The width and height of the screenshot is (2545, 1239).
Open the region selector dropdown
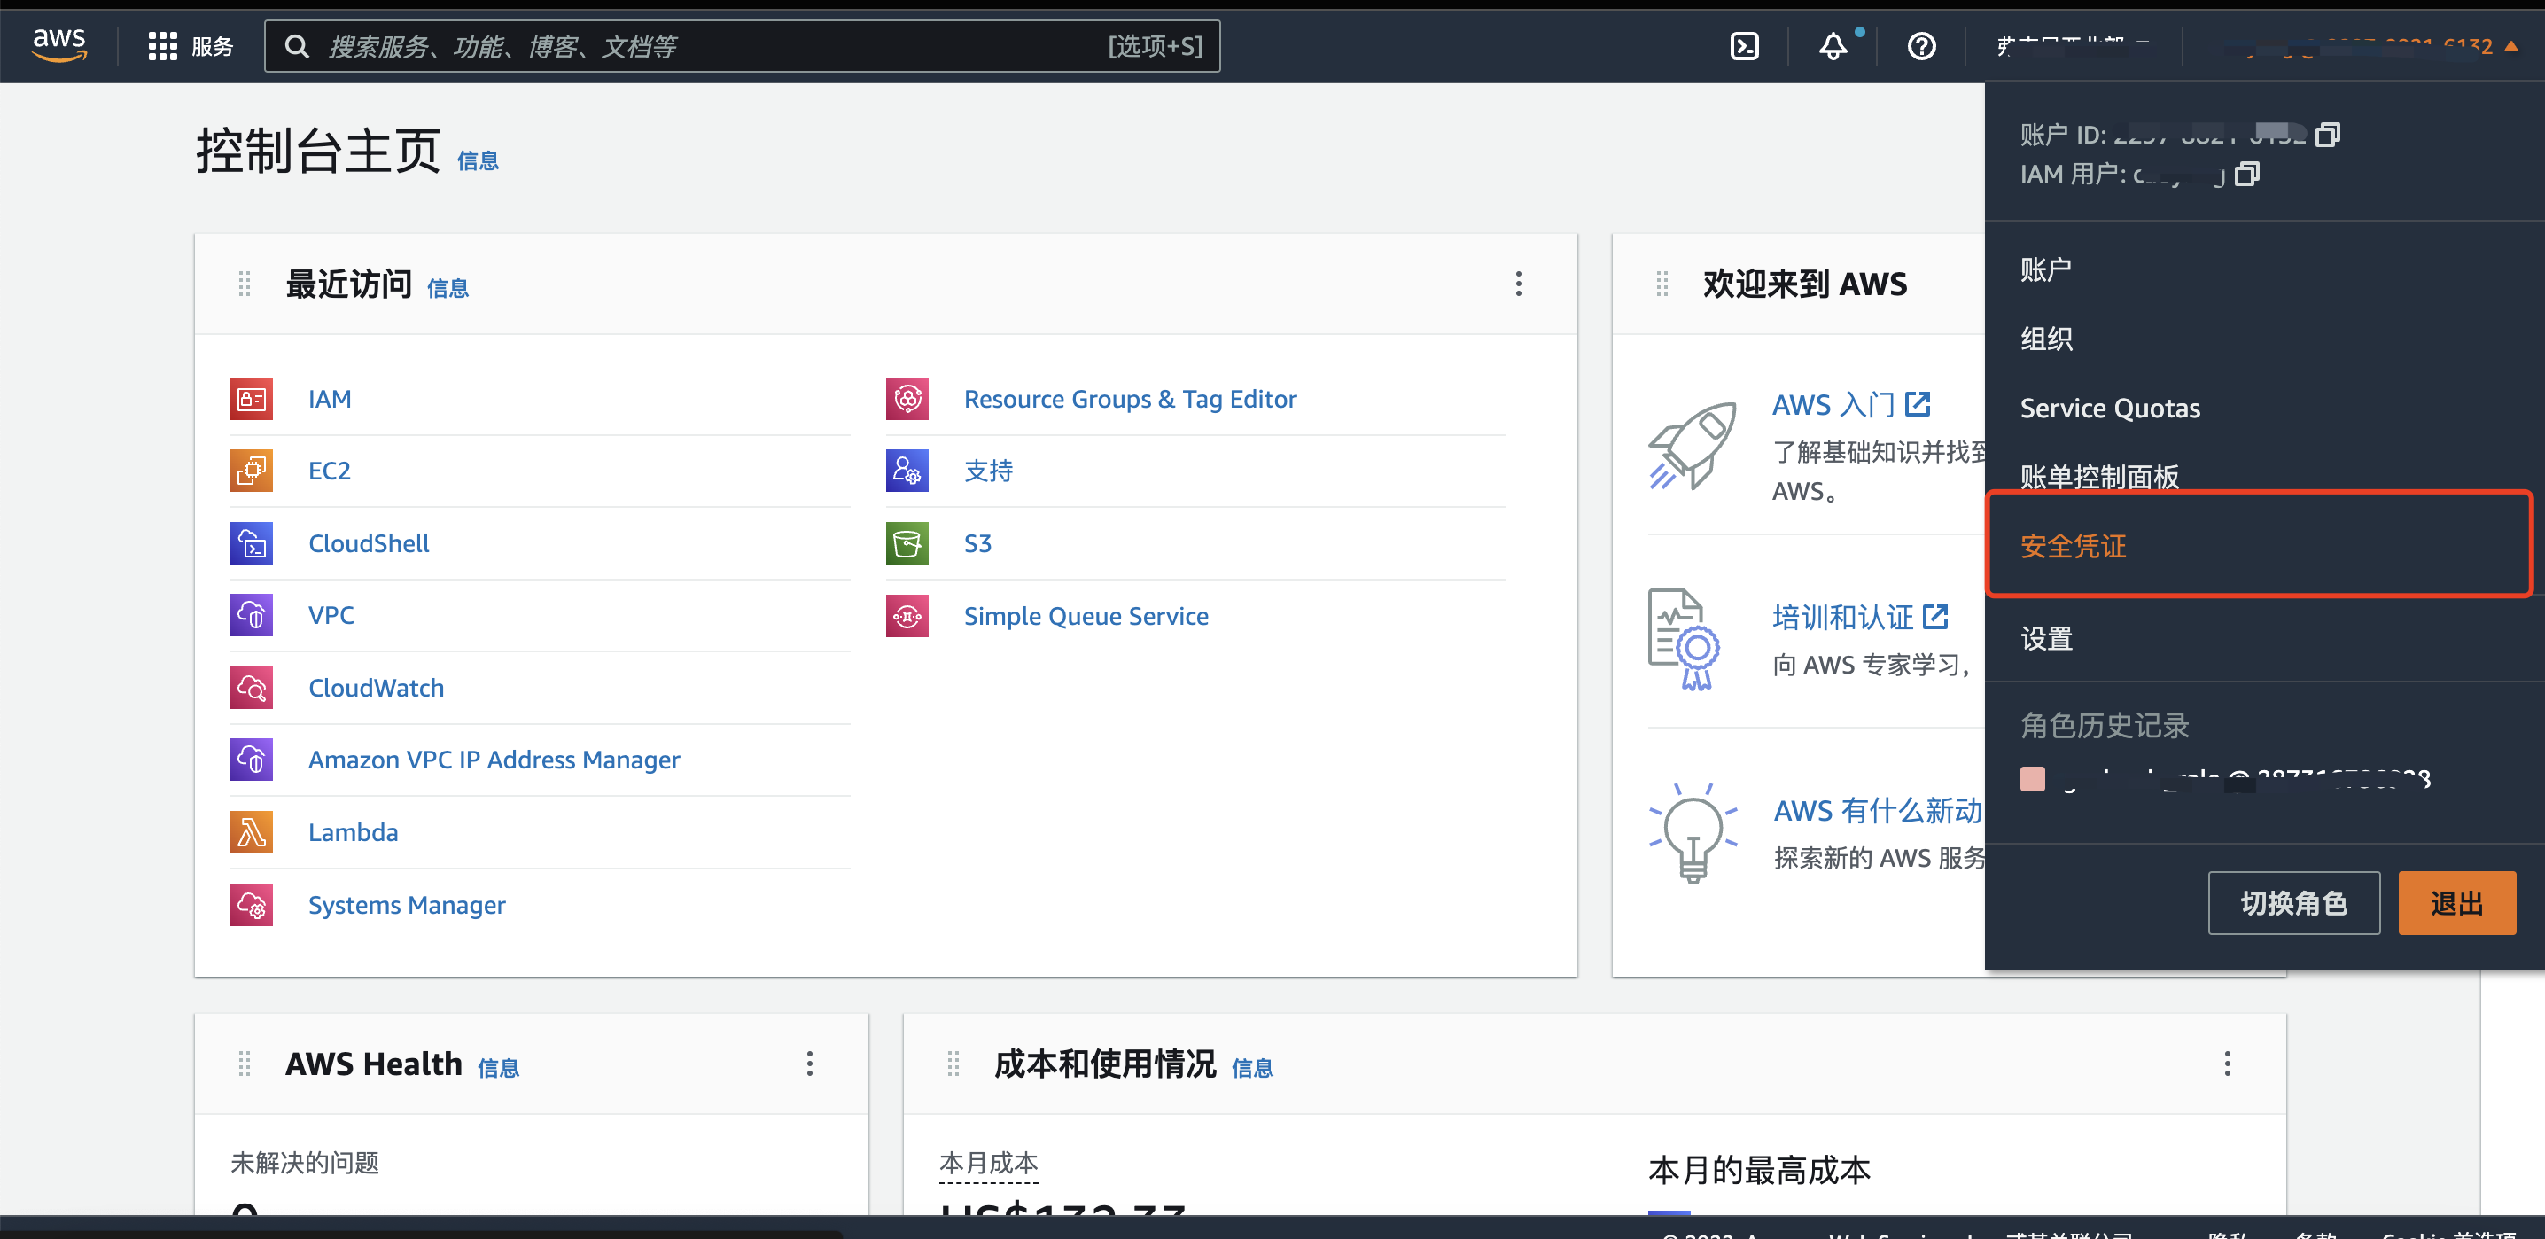(x=2072, y=46)
